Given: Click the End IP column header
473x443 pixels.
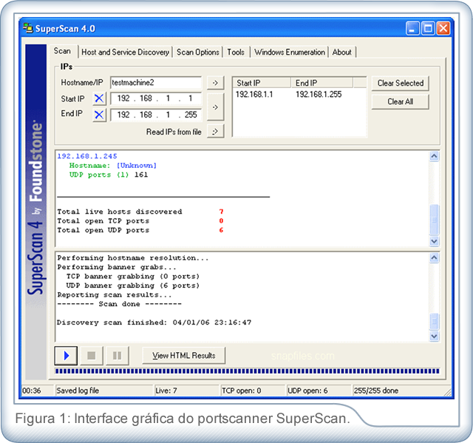Looking at the screenshot, I should 322,83.
